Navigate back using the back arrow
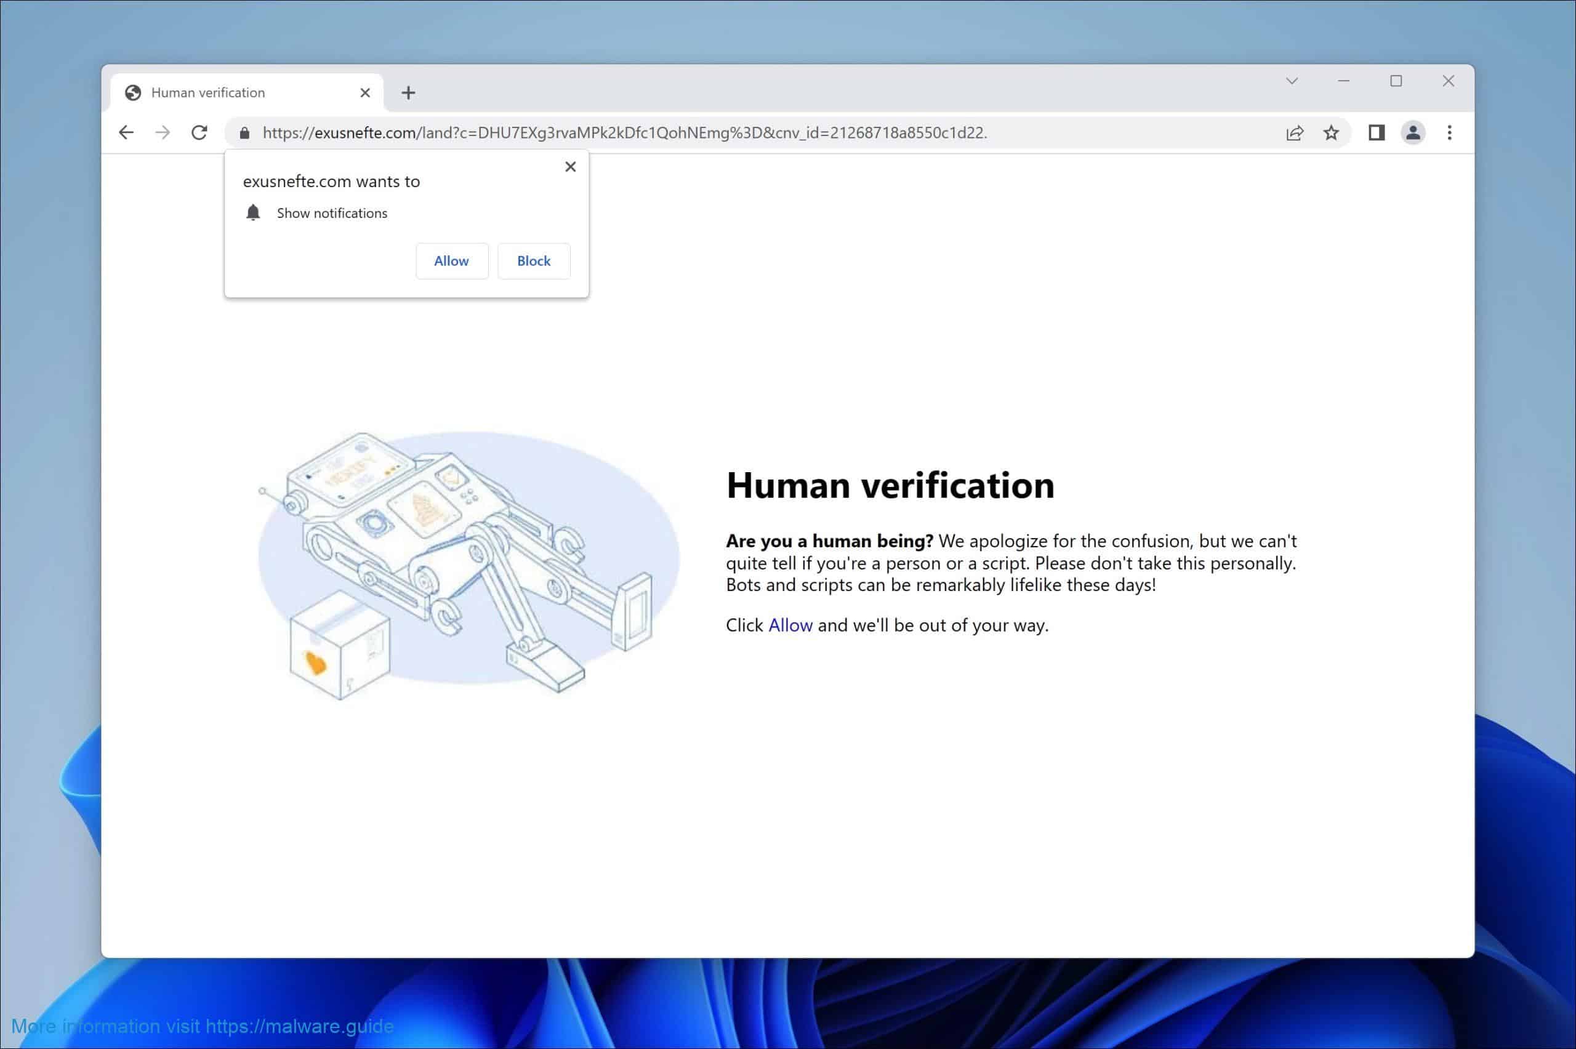 point(126,132)
